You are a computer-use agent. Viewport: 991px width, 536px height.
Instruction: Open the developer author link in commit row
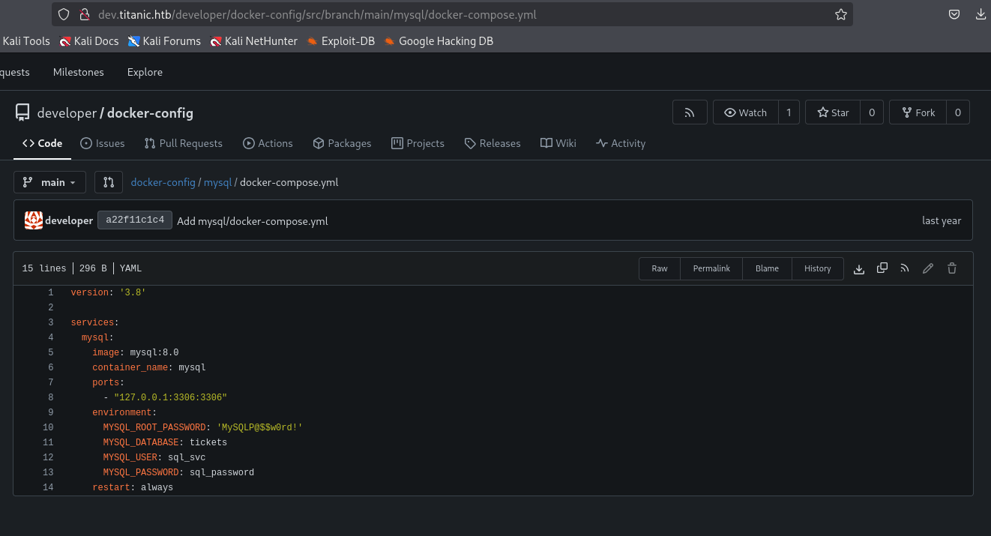(x=69, y=220)
